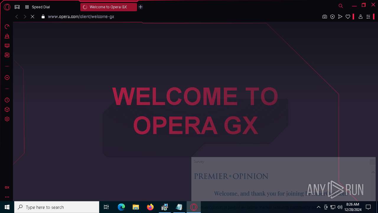Viewport: 378px width, 213px height.
Task: Select the Opera GX taskbar button
Action: [x=194, y=207]
